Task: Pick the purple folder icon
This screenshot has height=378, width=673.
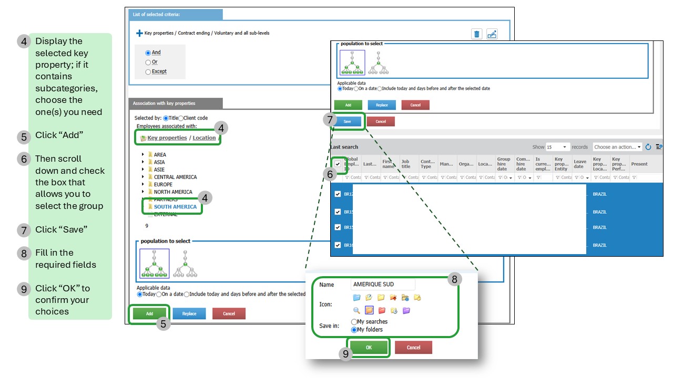Action: coord(406,310)
